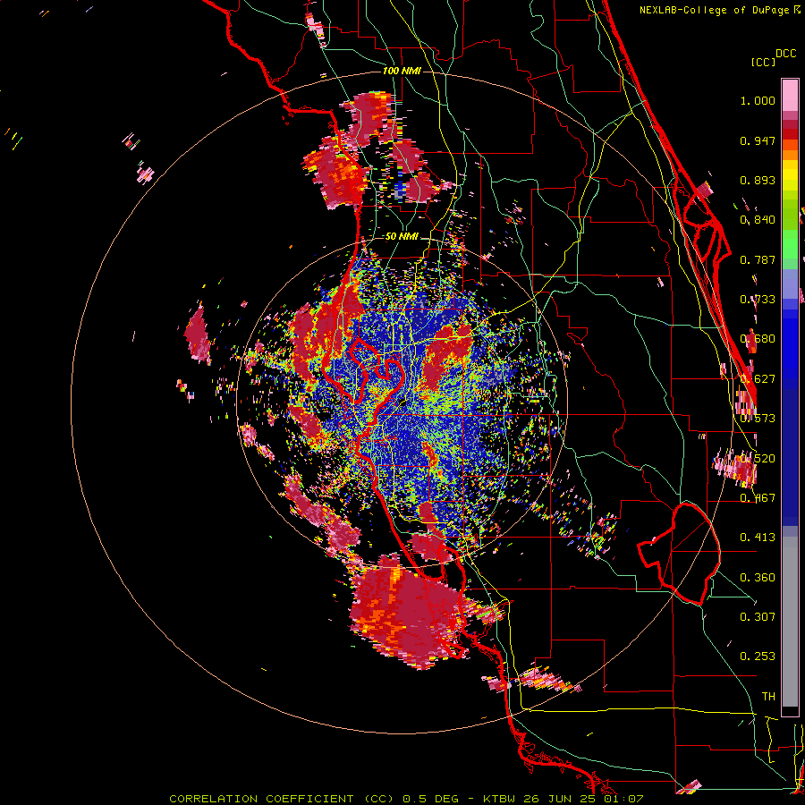The image size is (805, 805).
Task: Click the 0.253 scale value
Action: point(758,657)
